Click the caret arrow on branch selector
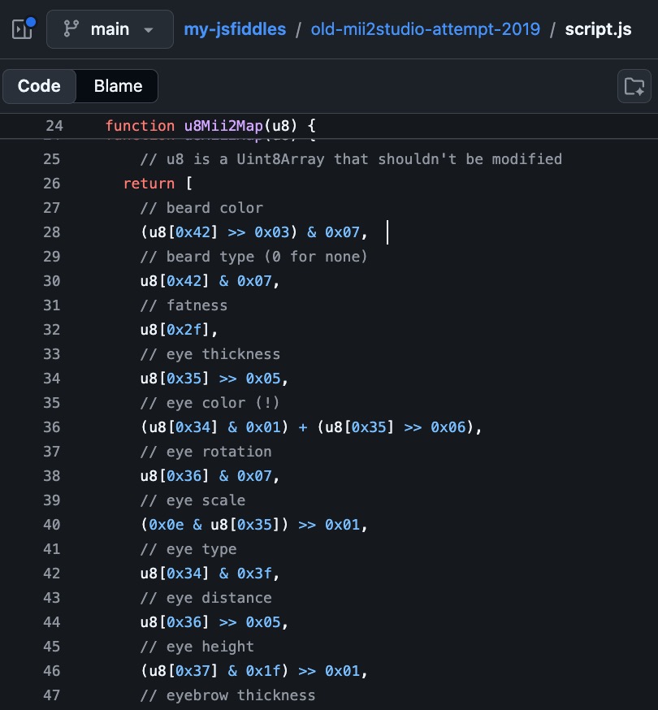 [148, 30]
